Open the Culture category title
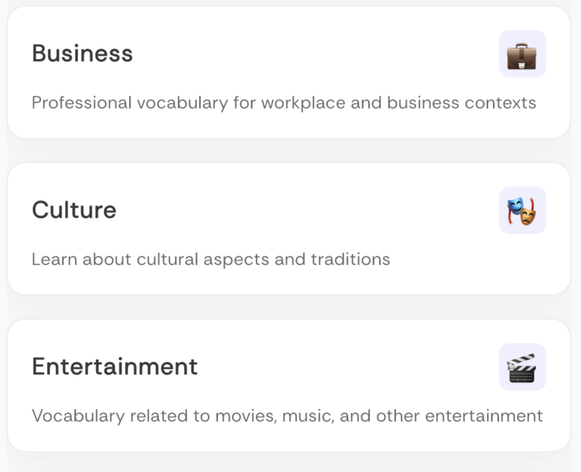581x472 pixels. 74,210
